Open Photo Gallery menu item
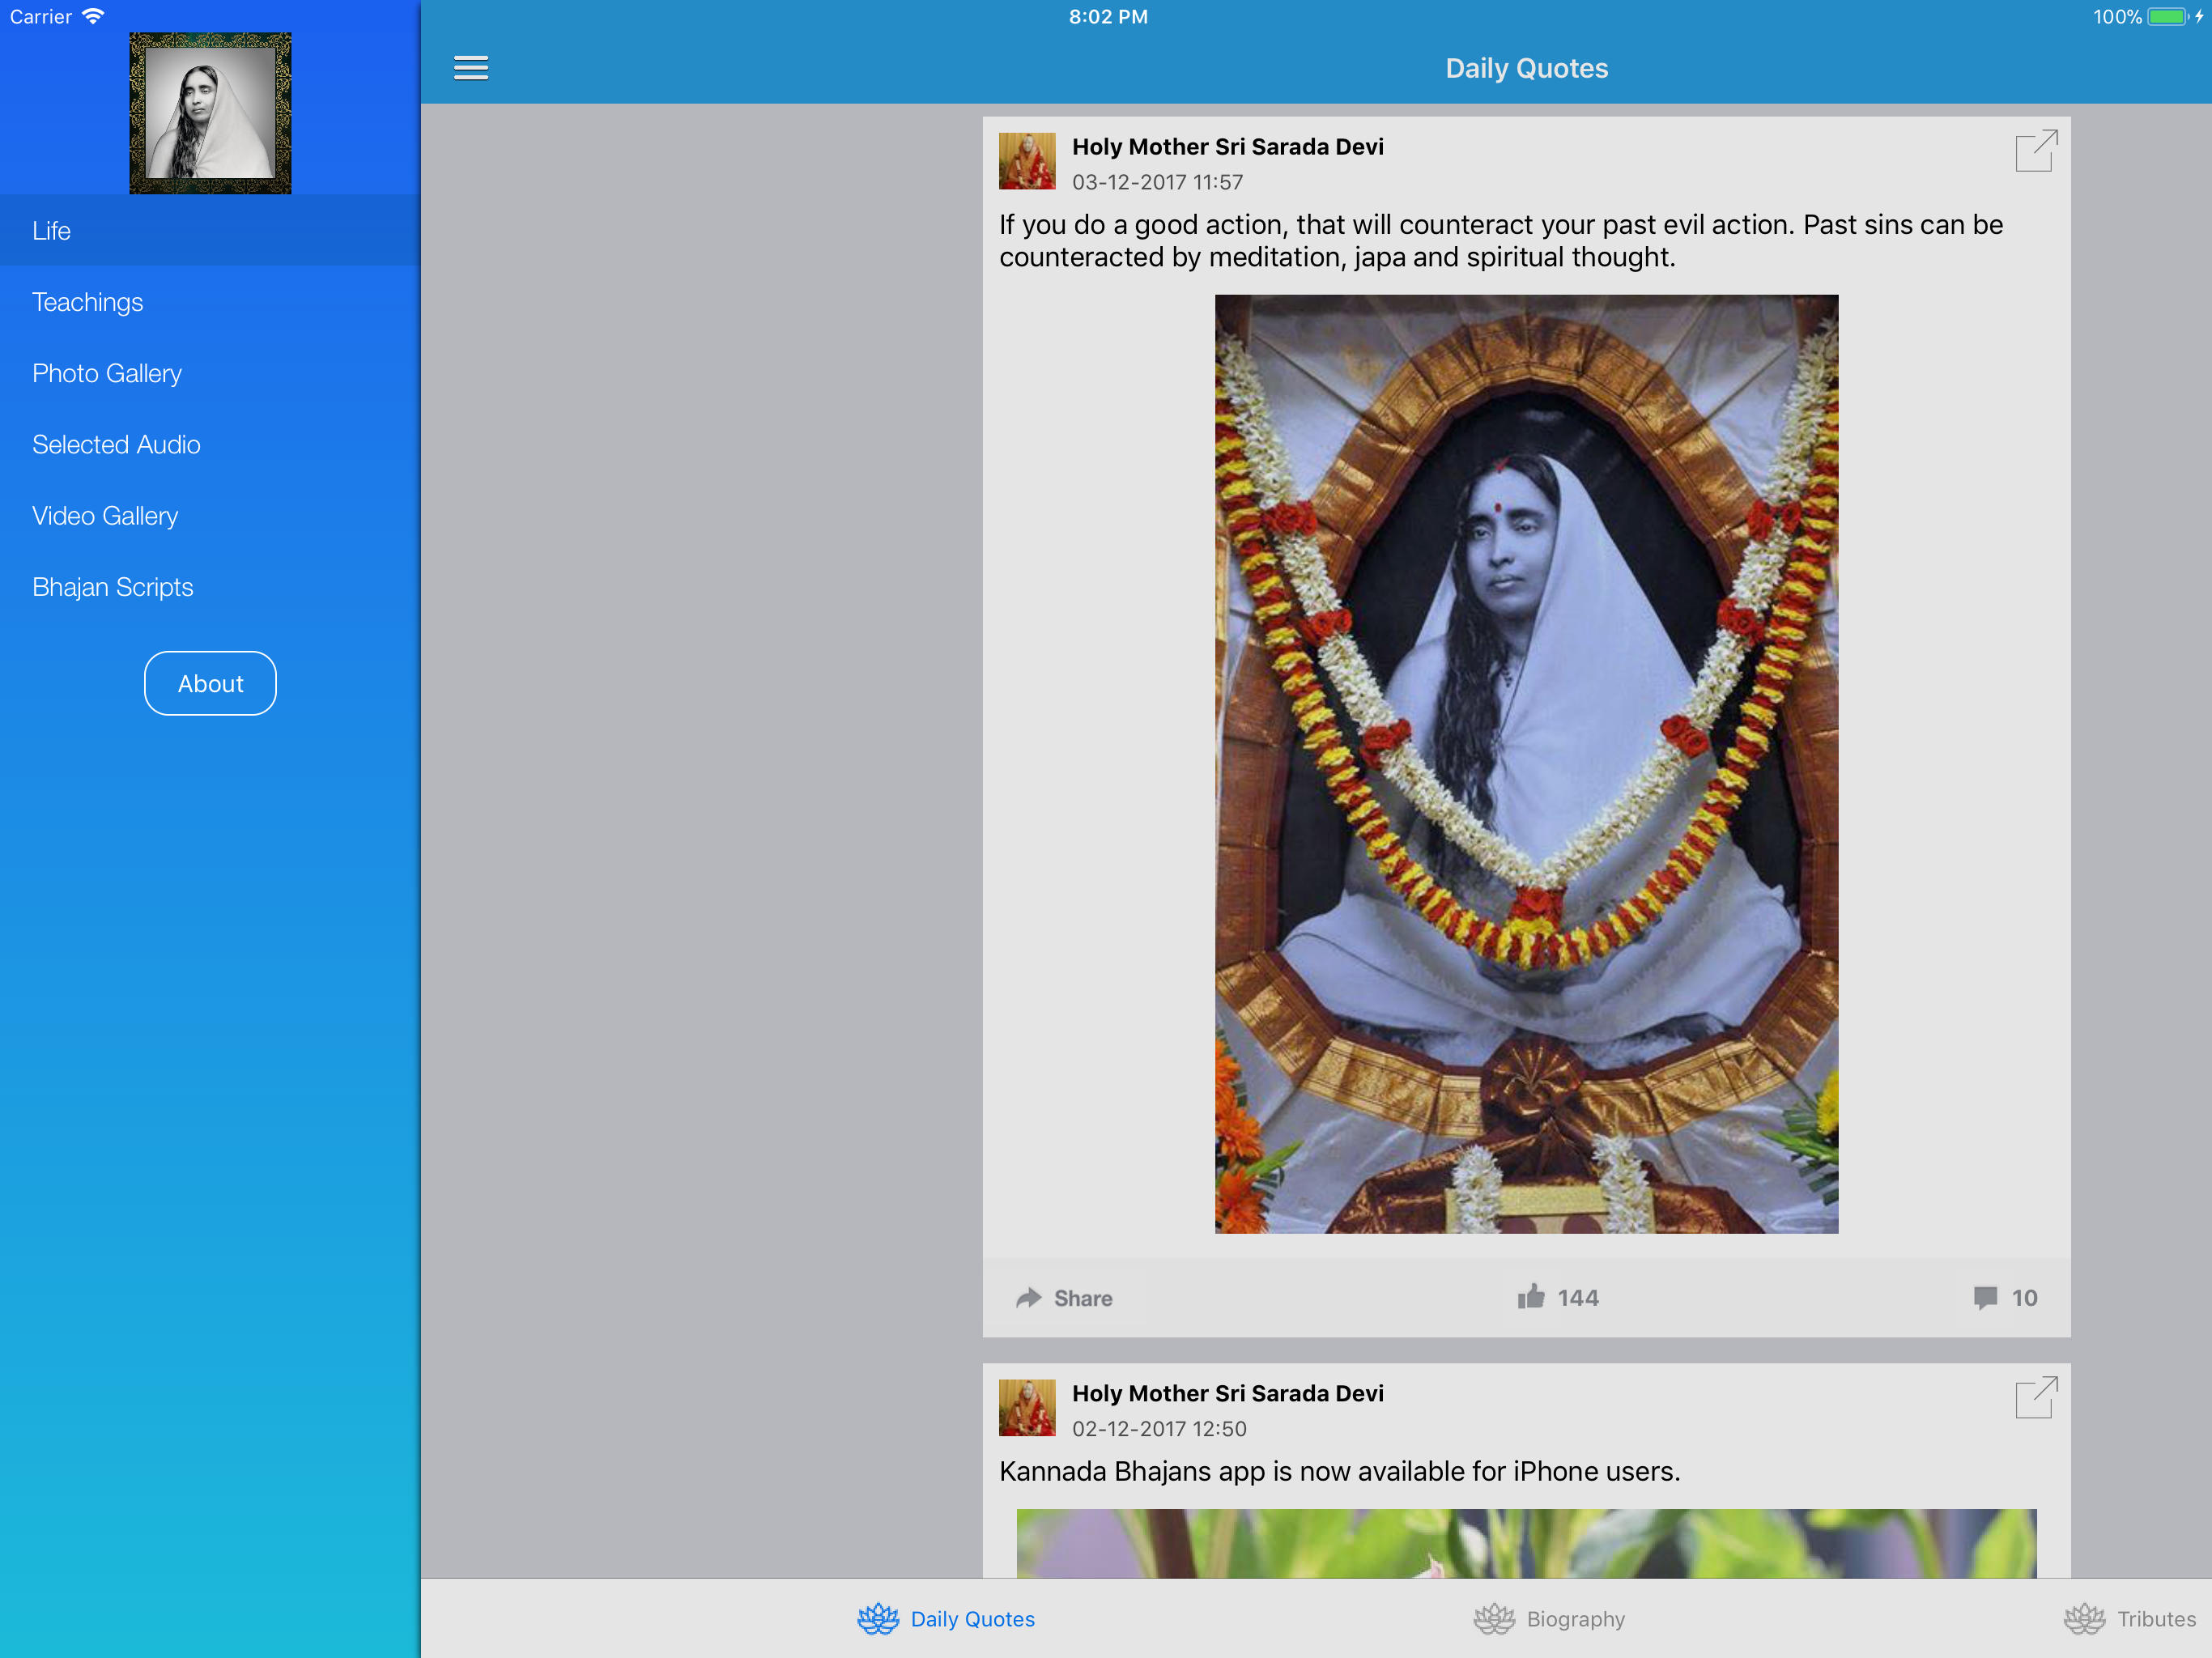2212x1658 pixels. coord(107,373)
